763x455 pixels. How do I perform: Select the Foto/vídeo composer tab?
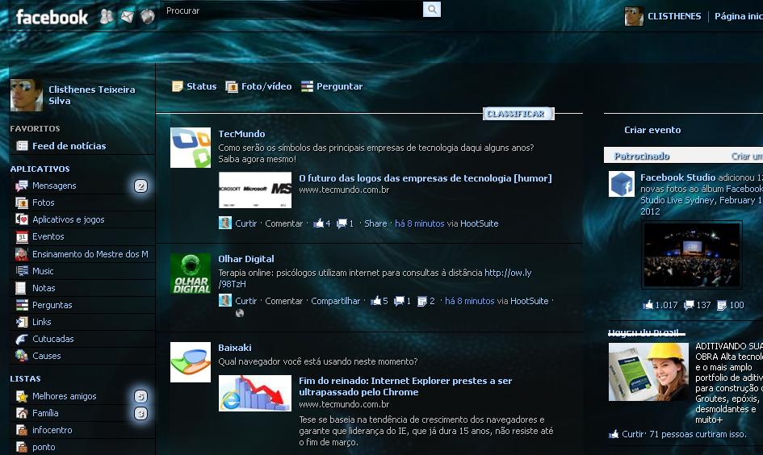click(258, 86)
